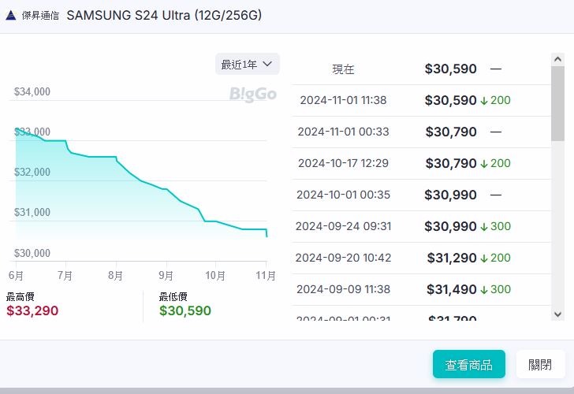Screen dimensions: 574x394
Task: Click the green down arrow on the 2024-11-01 11:38 row
Action: click(x=484, y=101)
